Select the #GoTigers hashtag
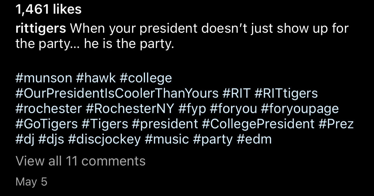Image resolution: width=374 pixels, height=196 pixels. (46, 124)
